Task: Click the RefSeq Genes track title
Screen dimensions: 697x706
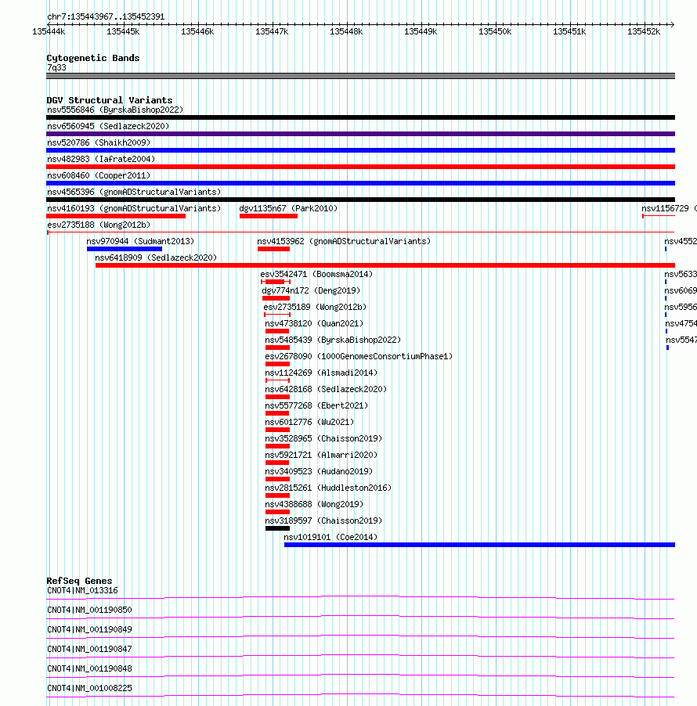Action: point(79,581)
